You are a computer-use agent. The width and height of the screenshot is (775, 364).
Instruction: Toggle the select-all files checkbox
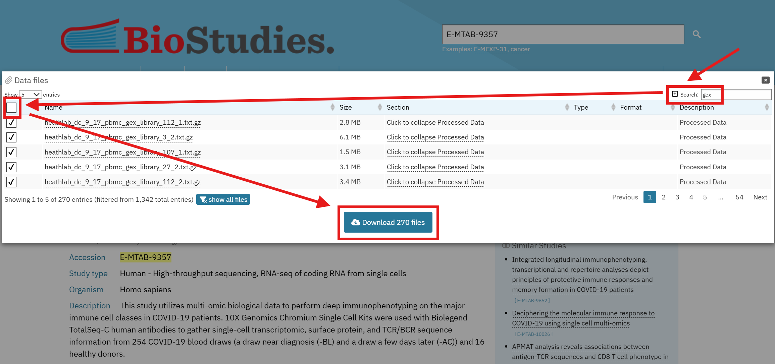coord(11,108)
